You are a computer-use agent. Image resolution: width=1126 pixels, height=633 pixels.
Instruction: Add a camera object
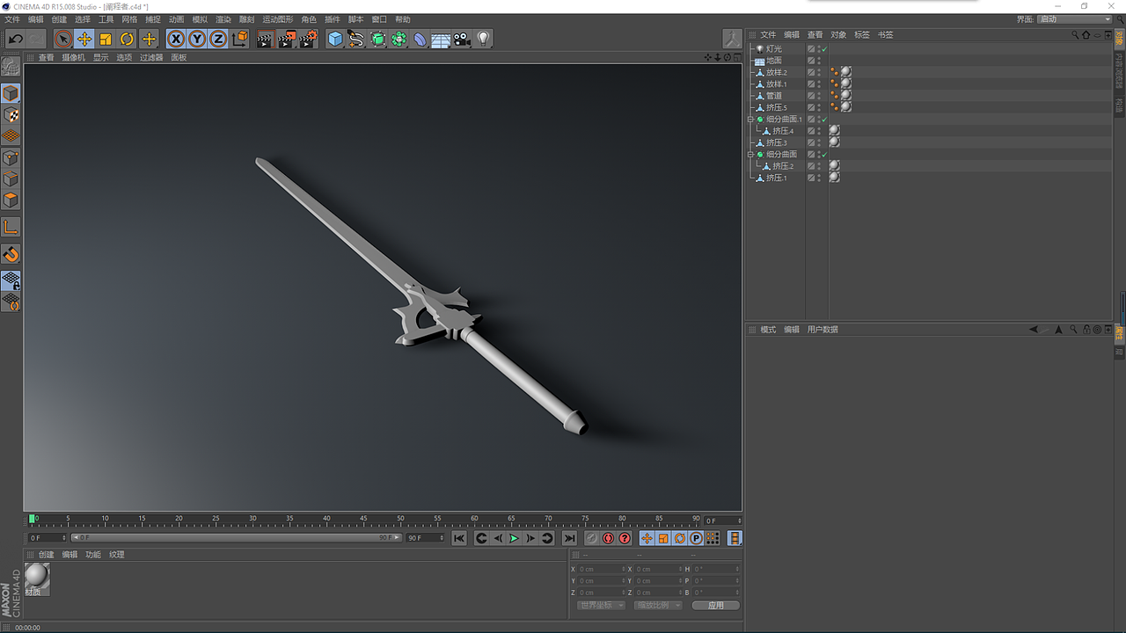click(462, 39)
